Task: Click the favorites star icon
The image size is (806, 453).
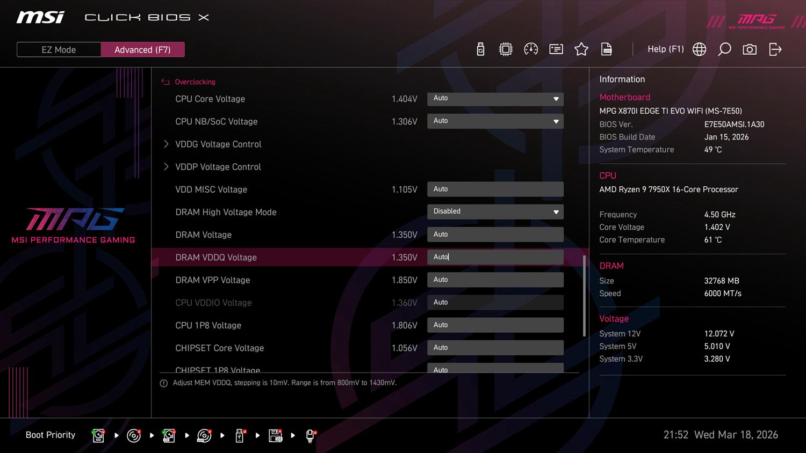Action: (581, 49)
